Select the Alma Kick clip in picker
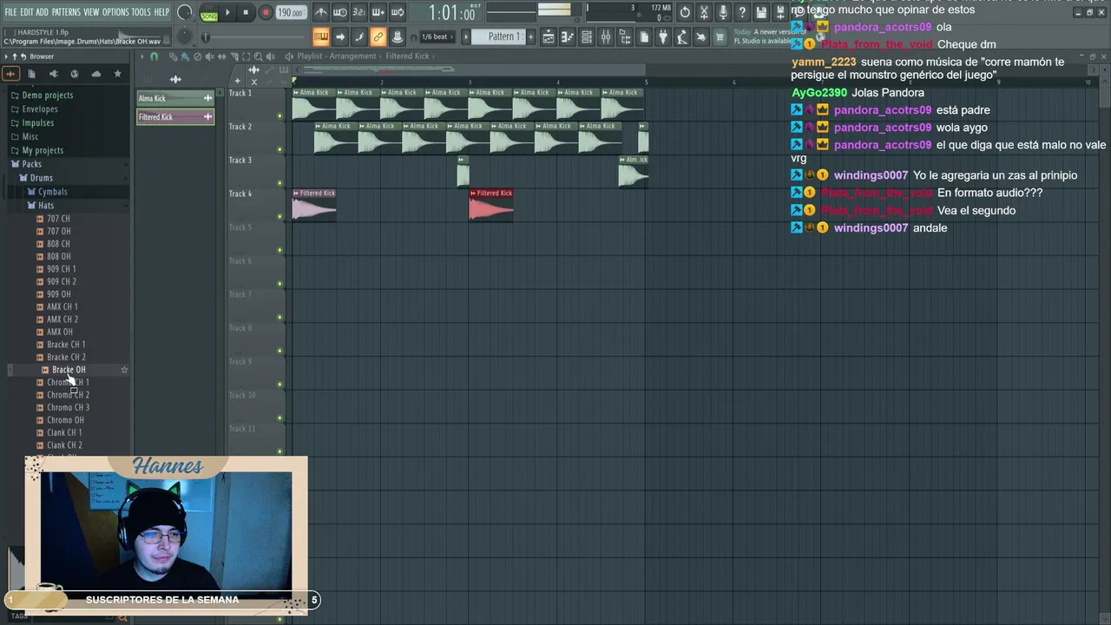The height and width of the screenshot is (625, 1111). click(175, 98)
